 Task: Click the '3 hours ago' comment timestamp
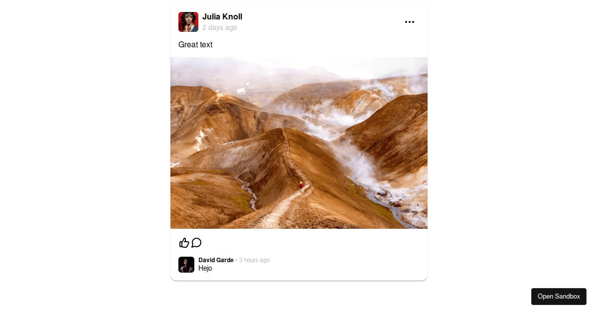(x=255, y=260)
